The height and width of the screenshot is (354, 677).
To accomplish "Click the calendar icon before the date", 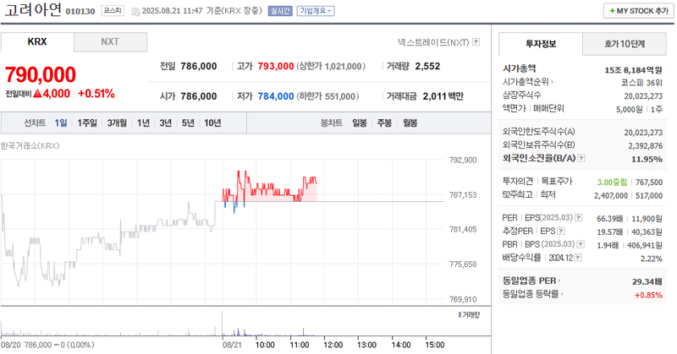I will (x=135, y=11).
